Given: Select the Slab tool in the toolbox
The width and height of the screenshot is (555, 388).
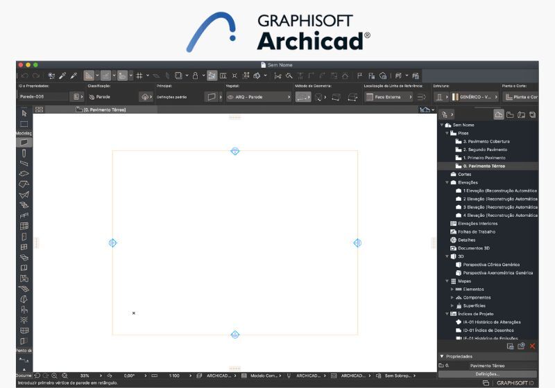Looking at the screenshot, I should (24, 174).
